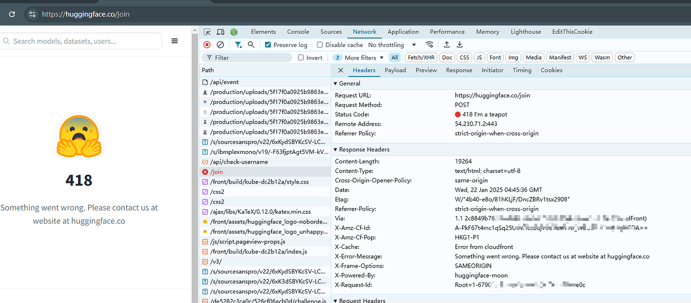Filter requests by Img
The width and height of the screenshot is (691, 303).
513,57
